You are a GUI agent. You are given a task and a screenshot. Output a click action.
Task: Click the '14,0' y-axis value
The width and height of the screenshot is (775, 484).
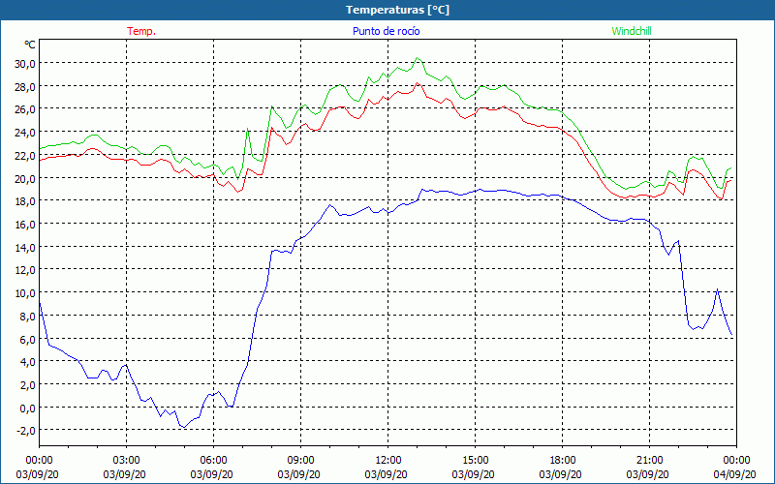pos(25,247)
